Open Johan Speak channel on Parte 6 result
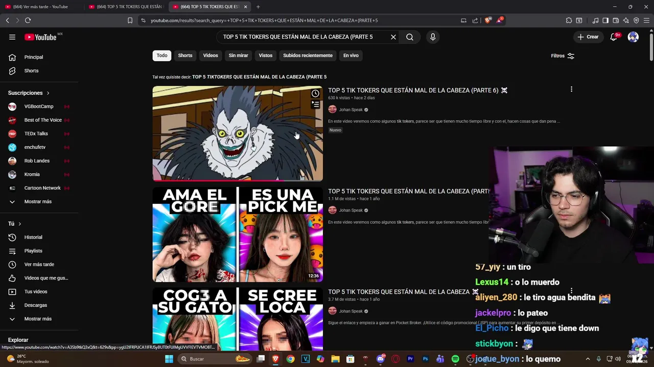This screenshot has height=367, width=654. click(351, 110)
